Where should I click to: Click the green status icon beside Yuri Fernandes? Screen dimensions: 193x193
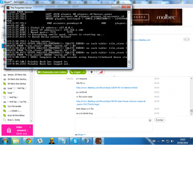pyautogui.click(x=4, y=106)
